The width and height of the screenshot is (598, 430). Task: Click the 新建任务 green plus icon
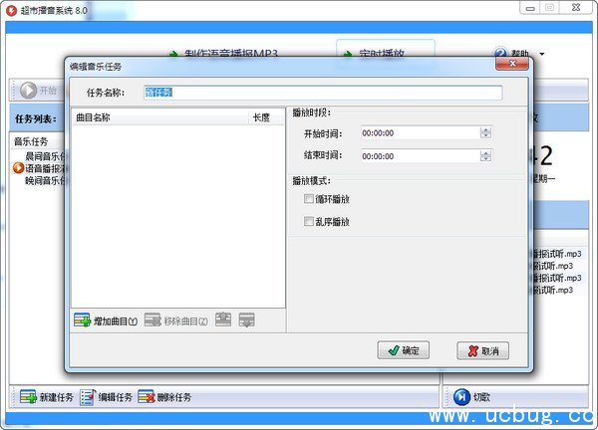[x=28, y=397]
